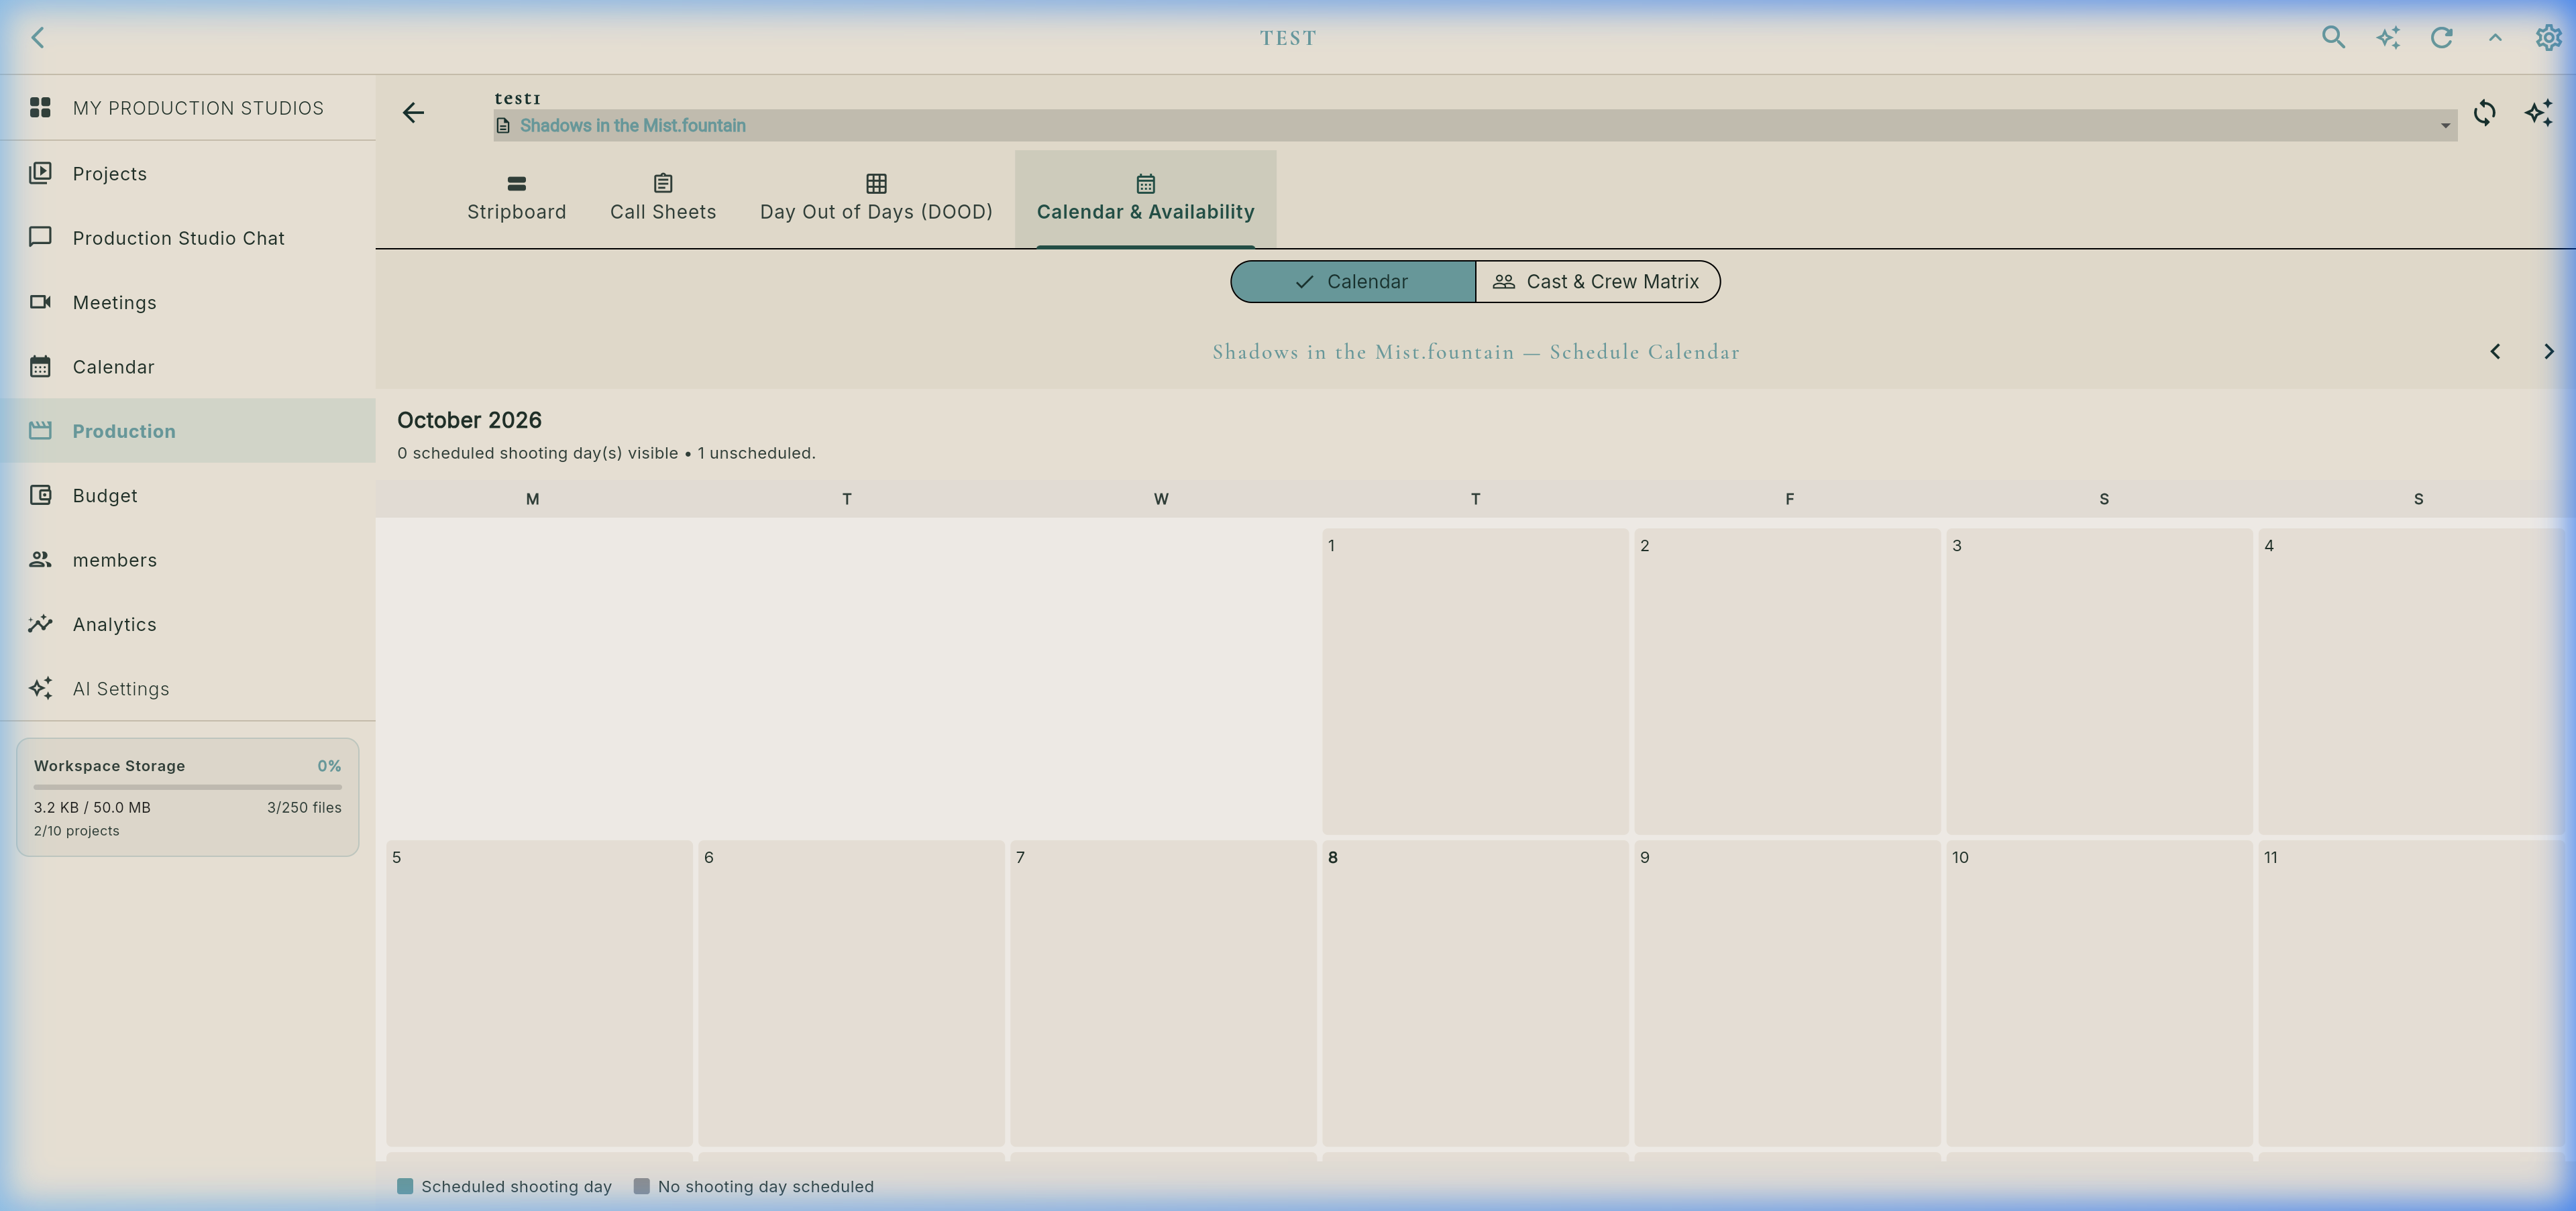
Task: Open members in the sidebar
Action: point(188,559)
